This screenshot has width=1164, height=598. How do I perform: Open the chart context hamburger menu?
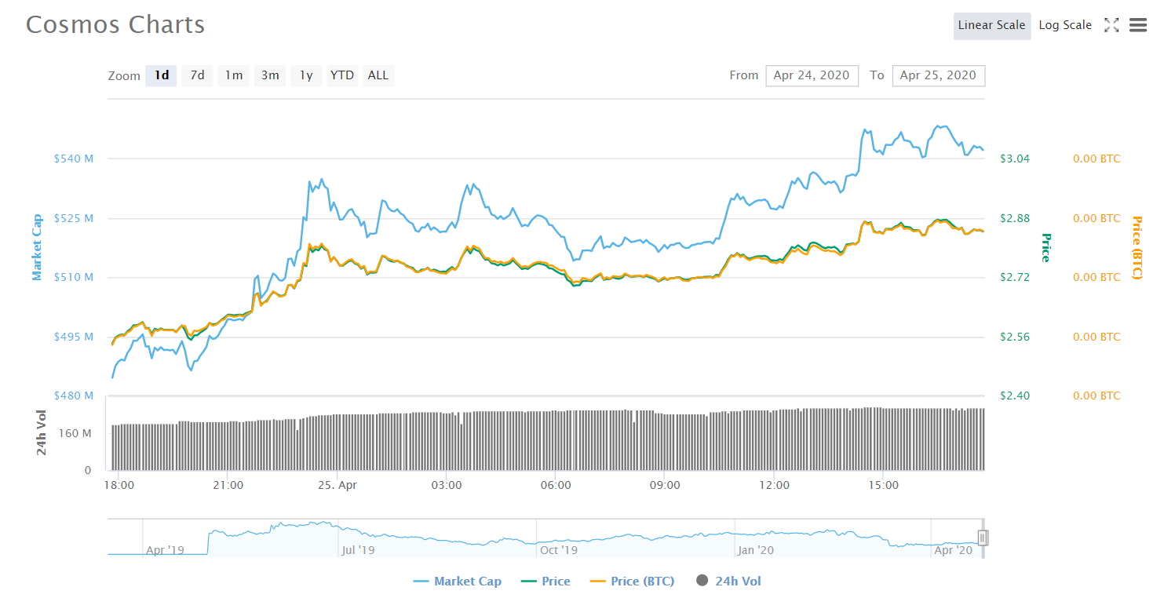click(1138, 25)
